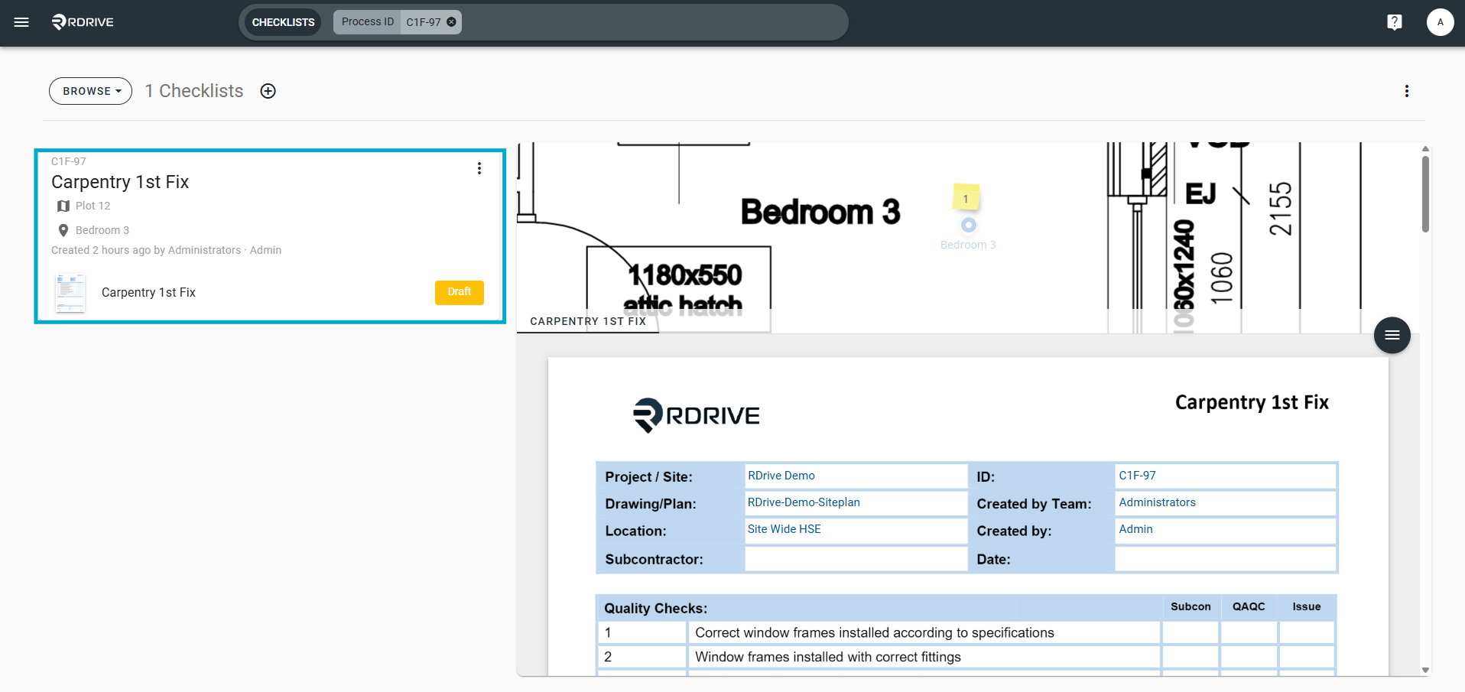Viewport: 1465px width, 692px height.
Task: Click the Draft status badge
Action: click(460, 292)
